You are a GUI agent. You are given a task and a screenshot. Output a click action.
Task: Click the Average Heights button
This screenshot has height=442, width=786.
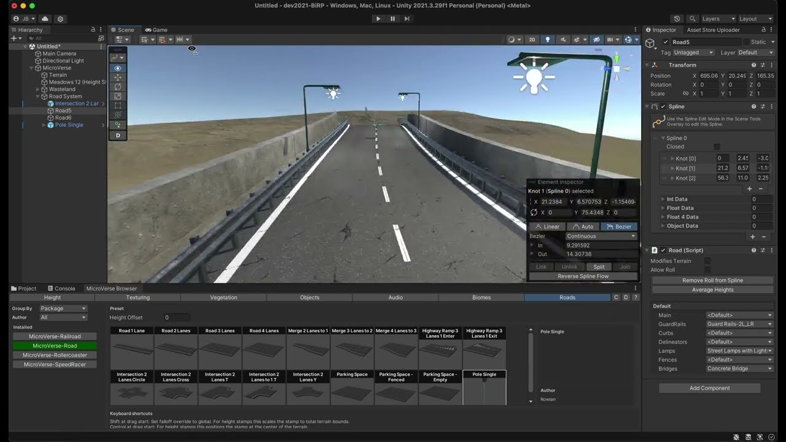(x=712, y=290)
